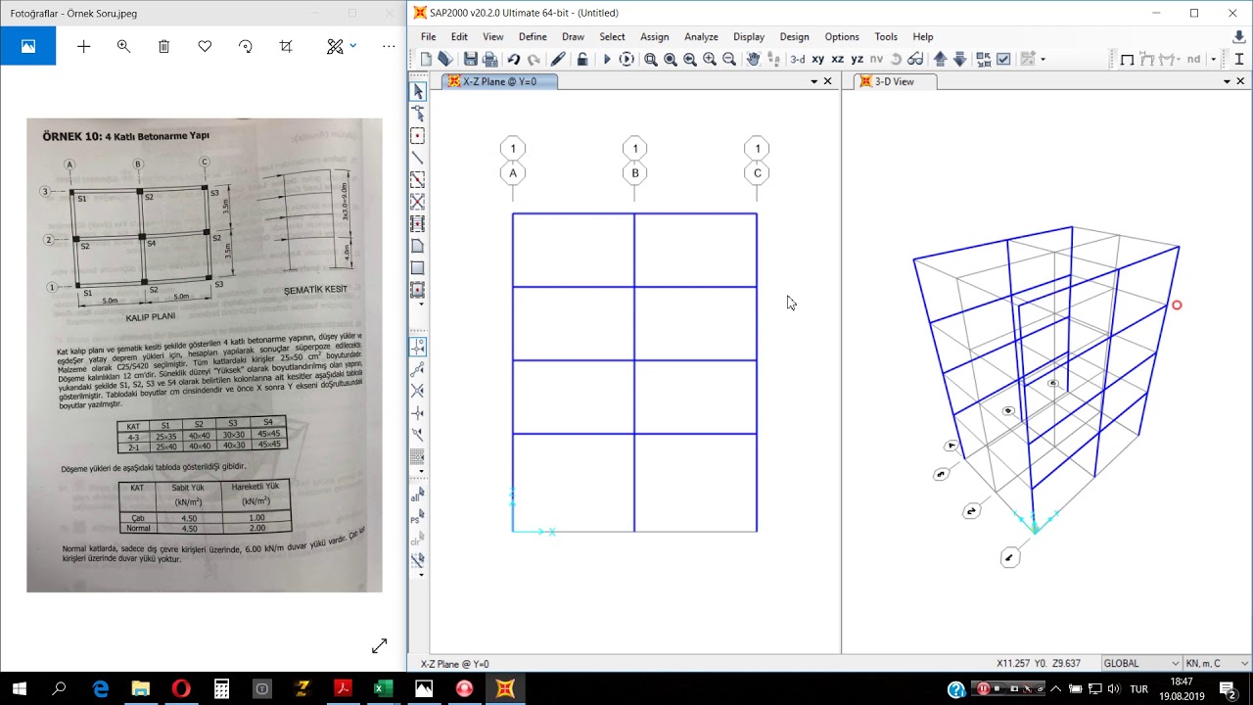Open Excel from Windows taskbar
This screenshot has height=705, width=1253.
[383, 689]
